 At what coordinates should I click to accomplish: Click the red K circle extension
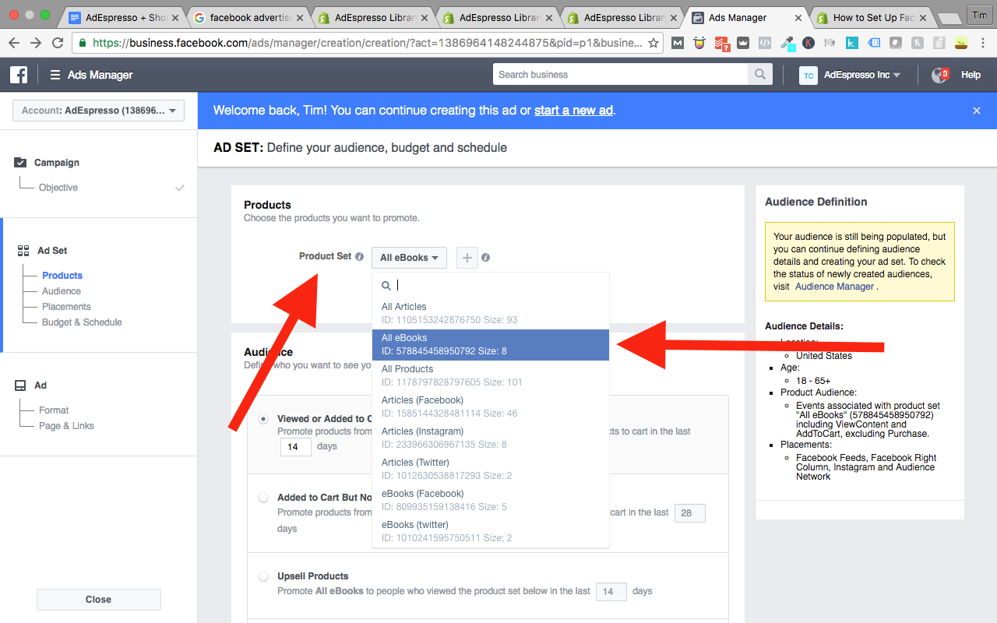coord(809,44)
